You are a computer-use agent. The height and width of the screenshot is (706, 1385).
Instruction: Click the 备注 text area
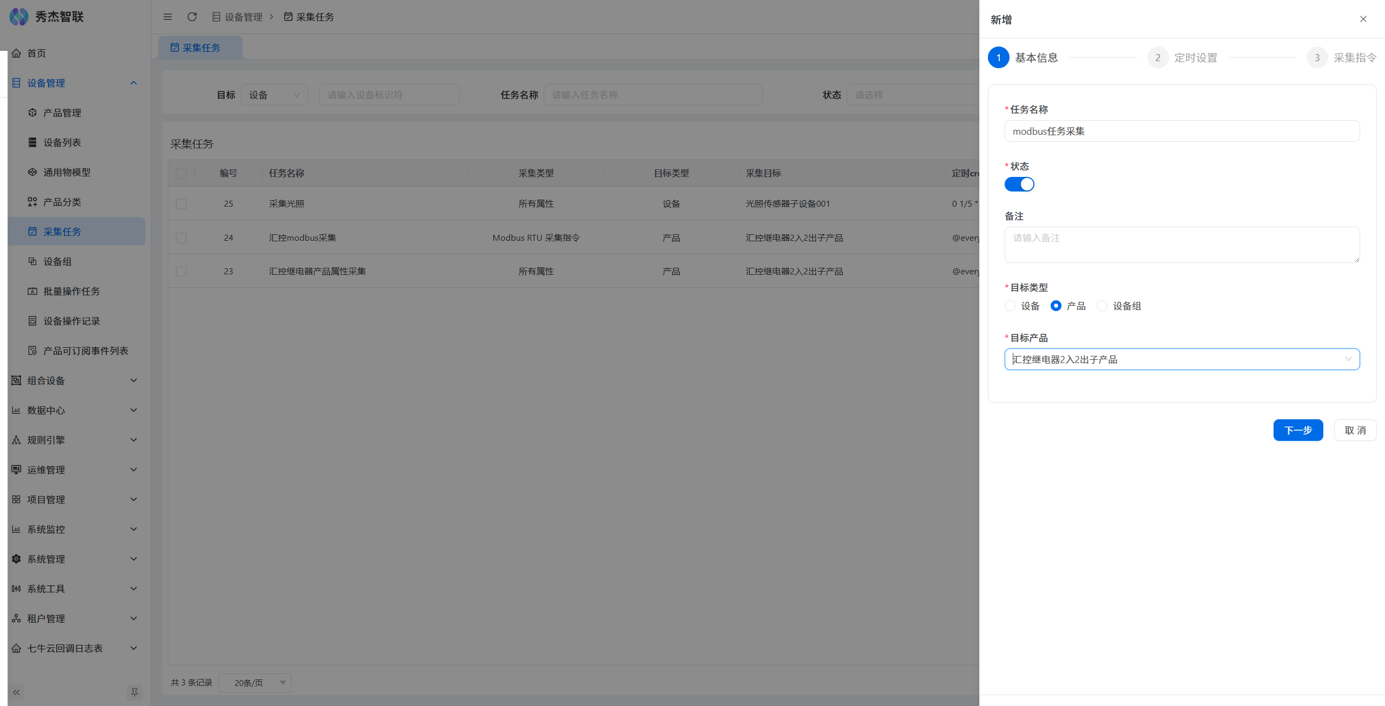coord(1182,245)
